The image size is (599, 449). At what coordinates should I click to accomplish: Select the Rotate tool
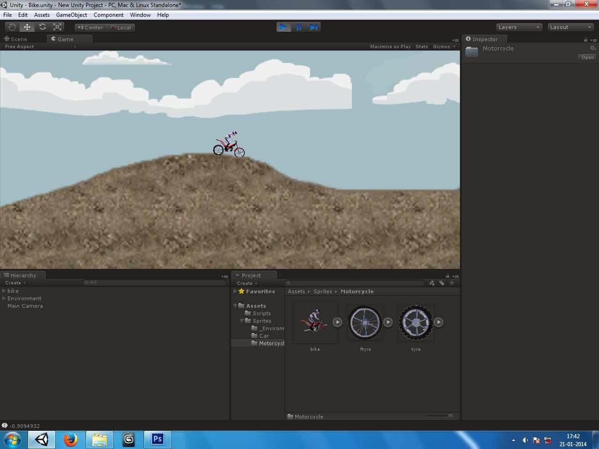pos(42,27)
